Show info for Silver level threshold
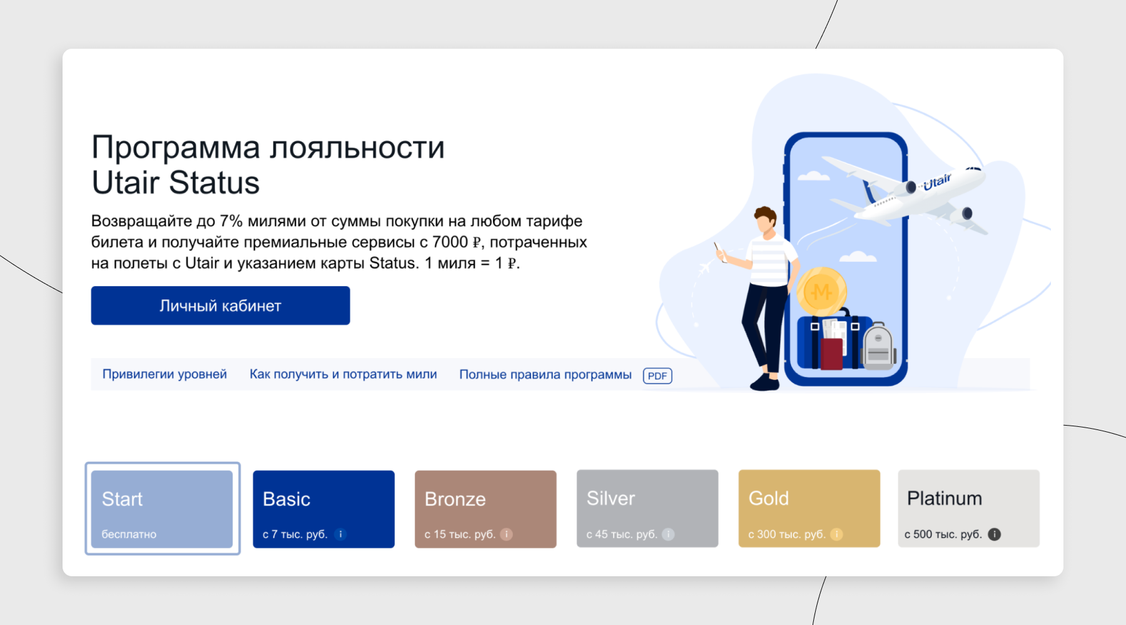The image size is (1126, 625). pyautogui.click(x=668, y=534)
